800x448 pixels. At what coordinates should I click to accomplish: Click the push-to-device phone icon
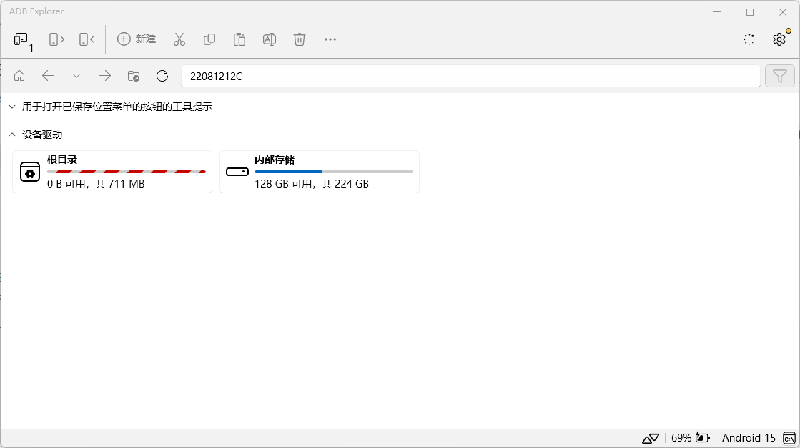pyautogui.click(x=56, y=39)
